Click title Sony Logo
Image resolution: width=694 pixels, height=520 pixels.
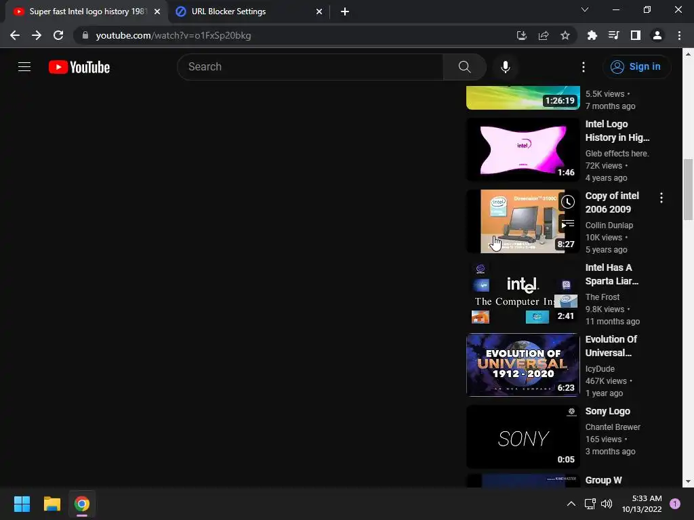608,411
